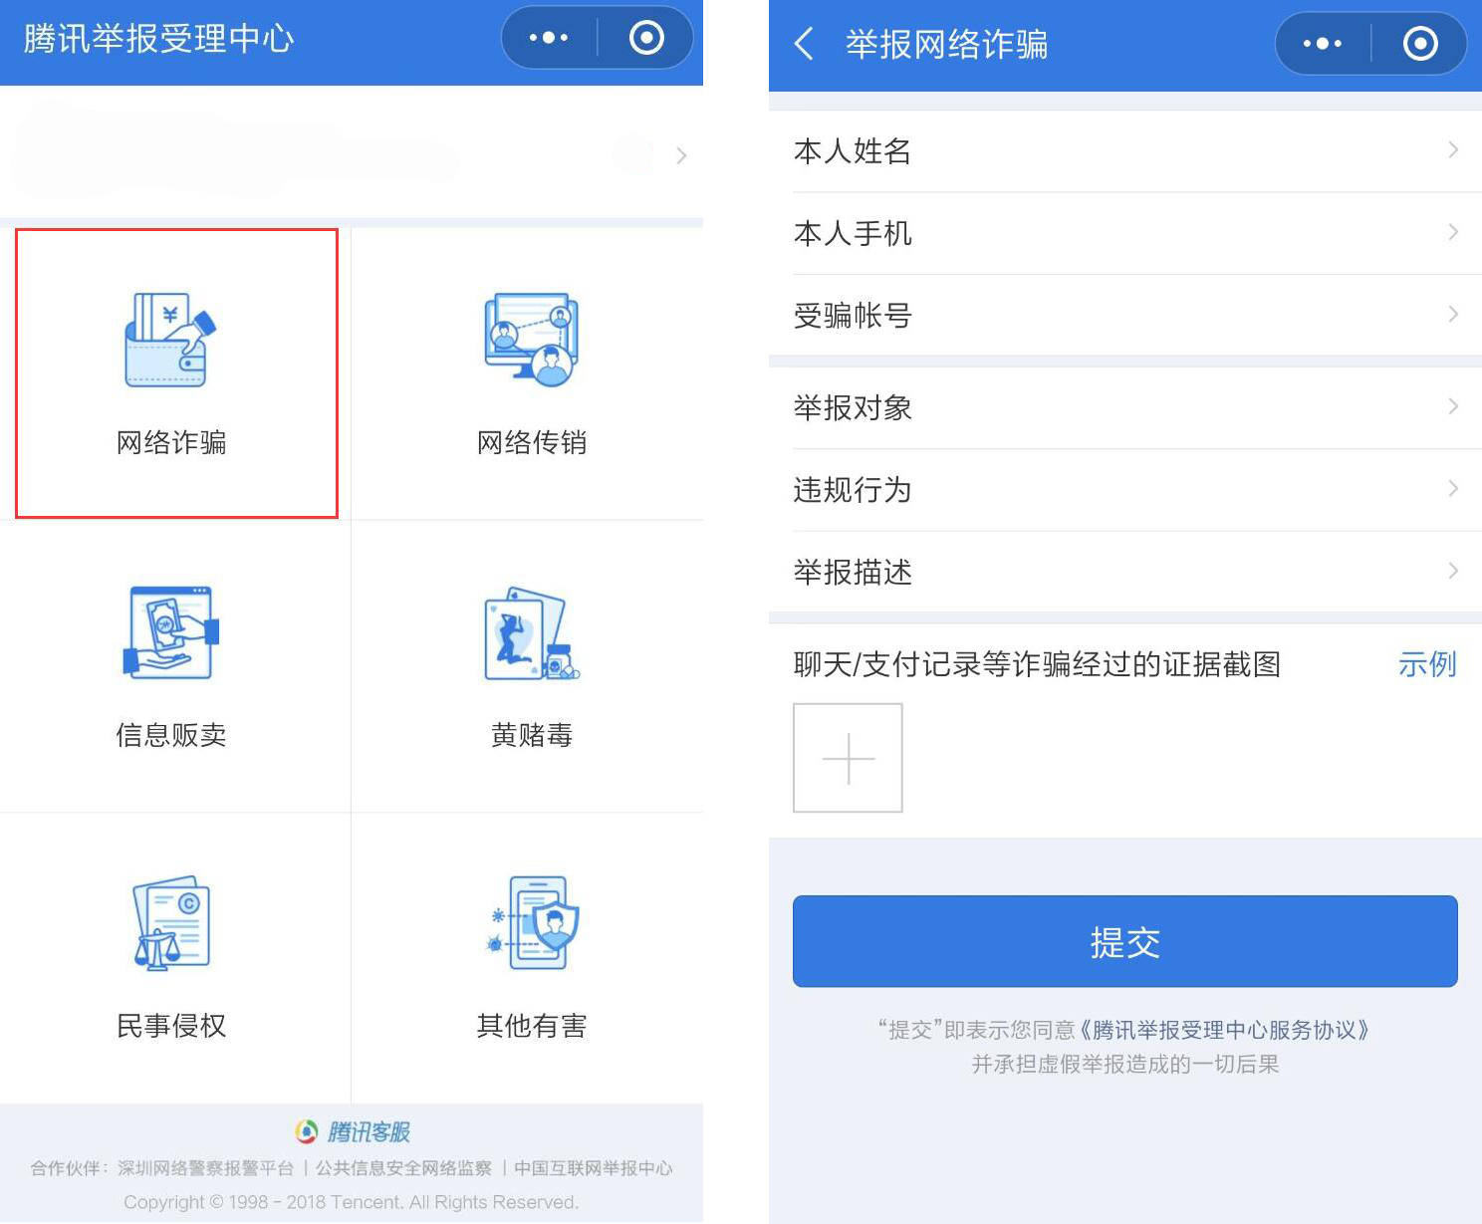This screenshot has height=1224, width=1482.
Task: Click the 中国互联网举报中心 partner text
Action: pos(594,1167)
